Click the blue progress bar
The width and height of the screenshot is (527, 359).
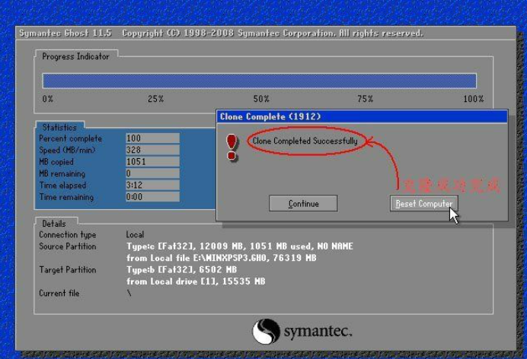259,81
